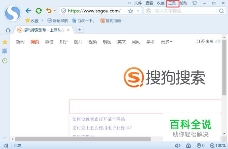Open the 查看 menu
This screenshot has width=228, height=149.
coord(149,3)
